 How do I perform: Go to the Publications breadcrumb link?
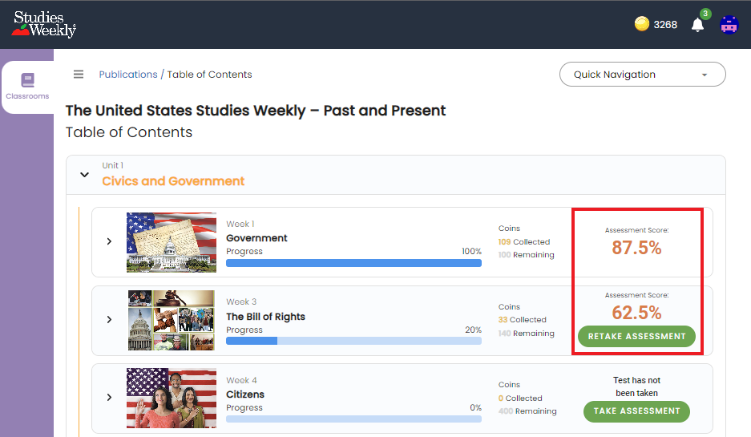click(x=128, y=75)
